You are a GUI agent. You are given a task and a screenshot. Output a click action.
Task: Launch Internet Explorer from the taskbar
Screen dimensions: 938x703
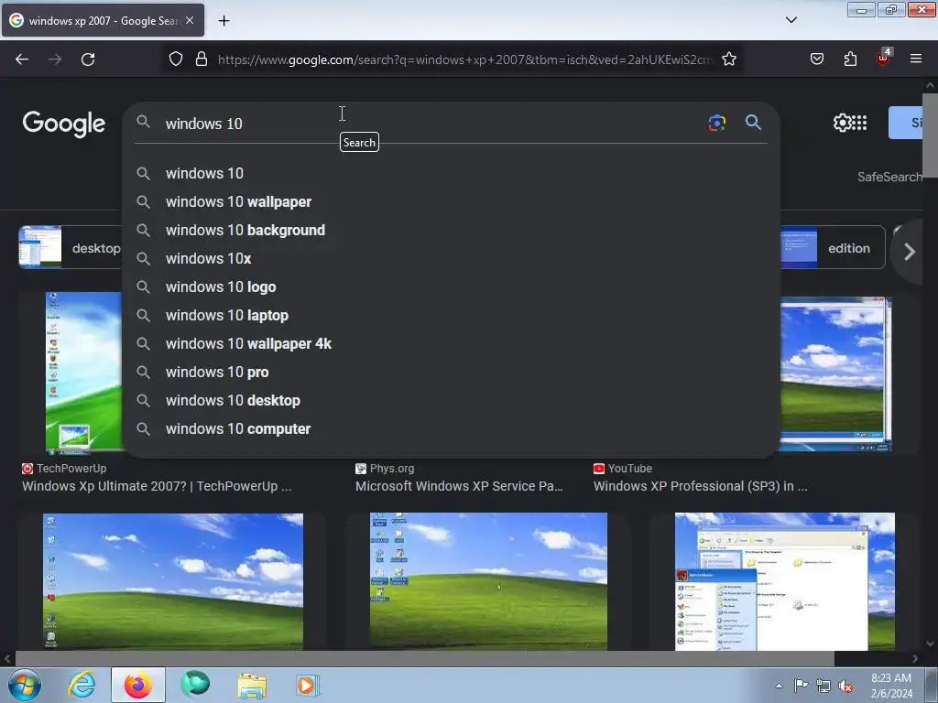(82, 685)
